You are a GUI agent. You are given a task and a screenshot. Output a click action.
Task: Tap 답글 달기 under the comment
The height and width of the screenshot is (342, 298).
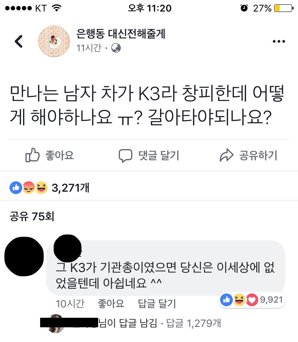coord(157,303)
